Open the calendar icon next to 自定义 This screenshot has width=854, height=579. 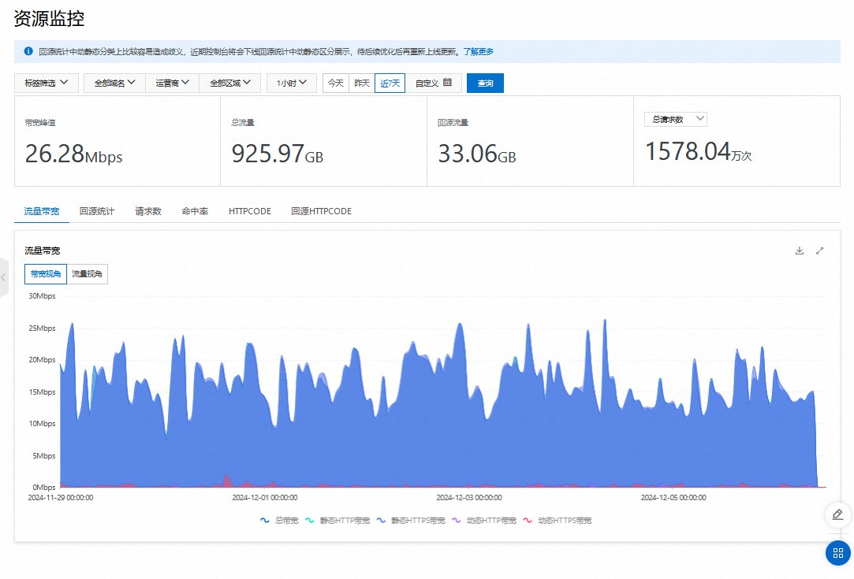coord(447,83)
